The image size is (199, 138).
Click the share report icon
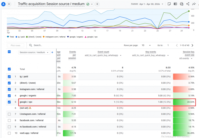(x=188, y=4)
